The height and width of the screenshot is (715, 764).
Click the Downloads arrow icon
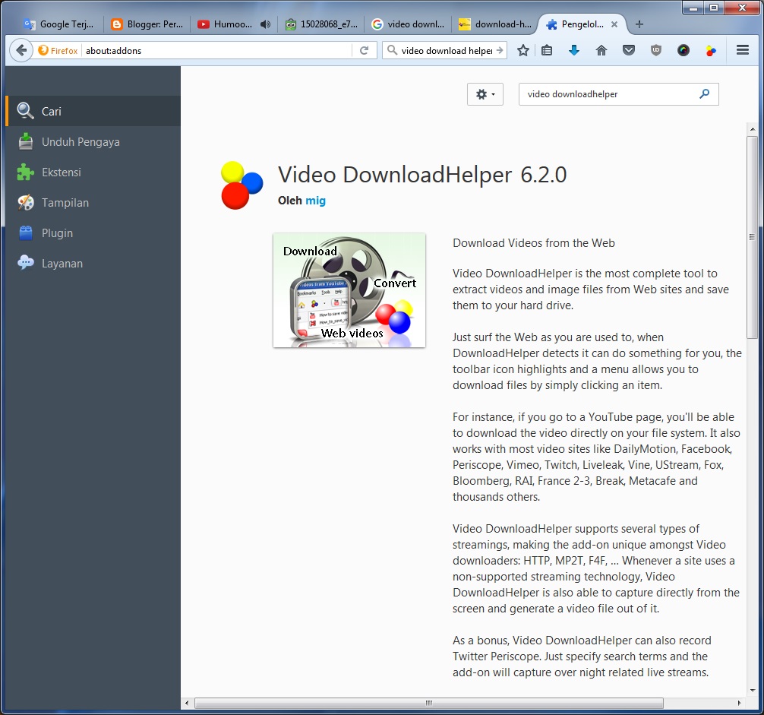574,50
